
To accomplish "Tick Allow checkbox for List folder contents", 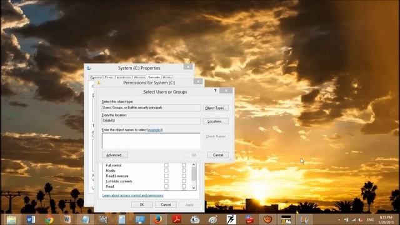I will click(166, 181).
